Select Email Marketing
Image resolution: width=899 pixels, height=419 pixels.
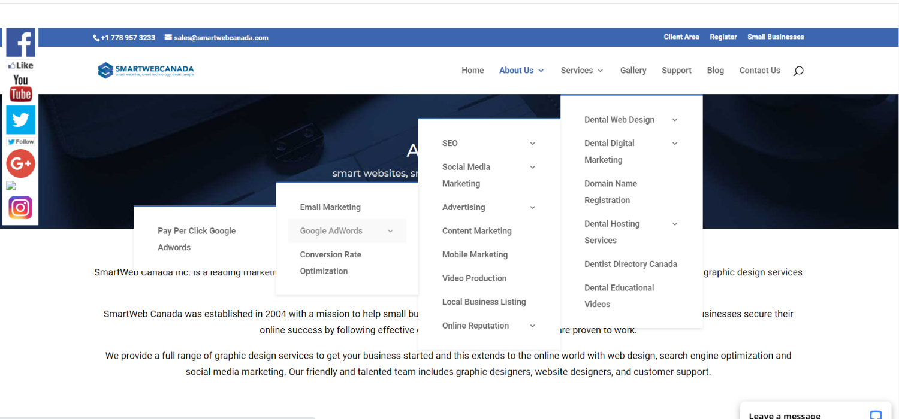coord(330,207)
